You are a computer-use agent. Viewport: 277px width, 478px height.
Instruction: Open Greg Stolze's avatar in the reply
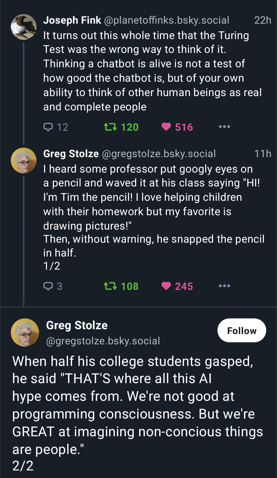pyautogui.click(x=24, y=161)
